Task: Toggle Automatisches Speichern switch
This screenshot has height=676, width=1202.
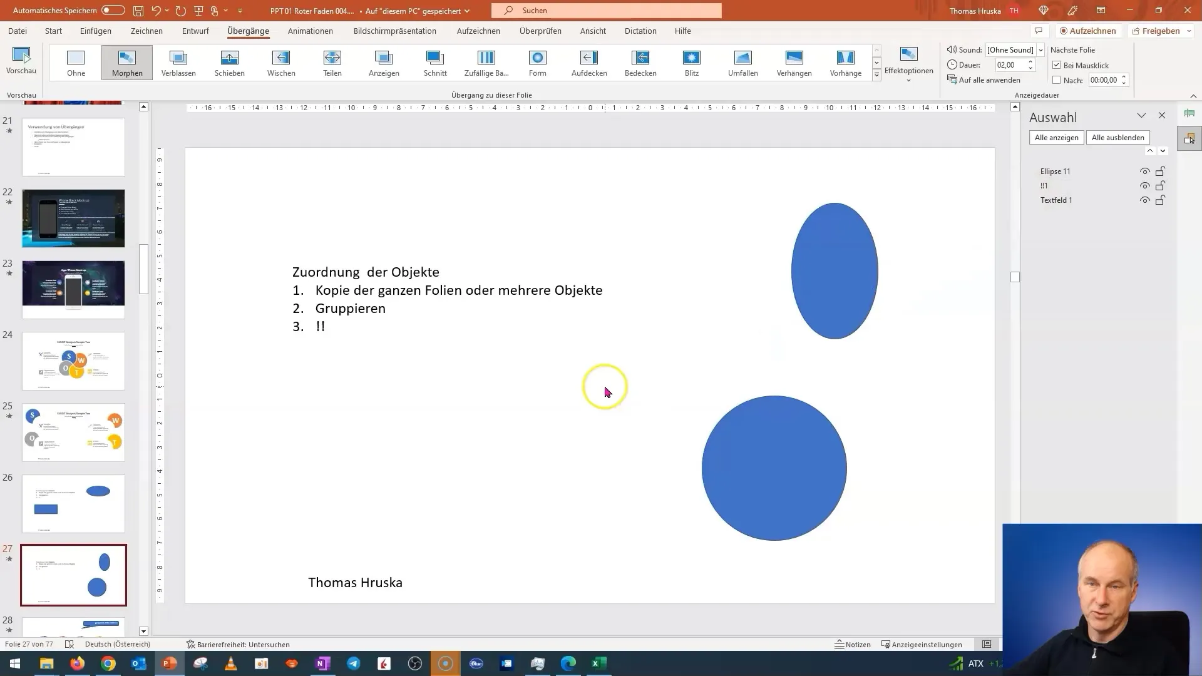Action: coord(113,11)
